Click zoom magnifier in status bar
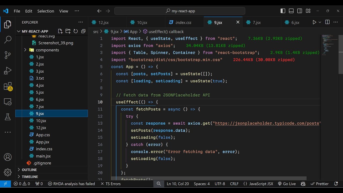This screenshot has width=343, height=193. [x=159, y=184]
